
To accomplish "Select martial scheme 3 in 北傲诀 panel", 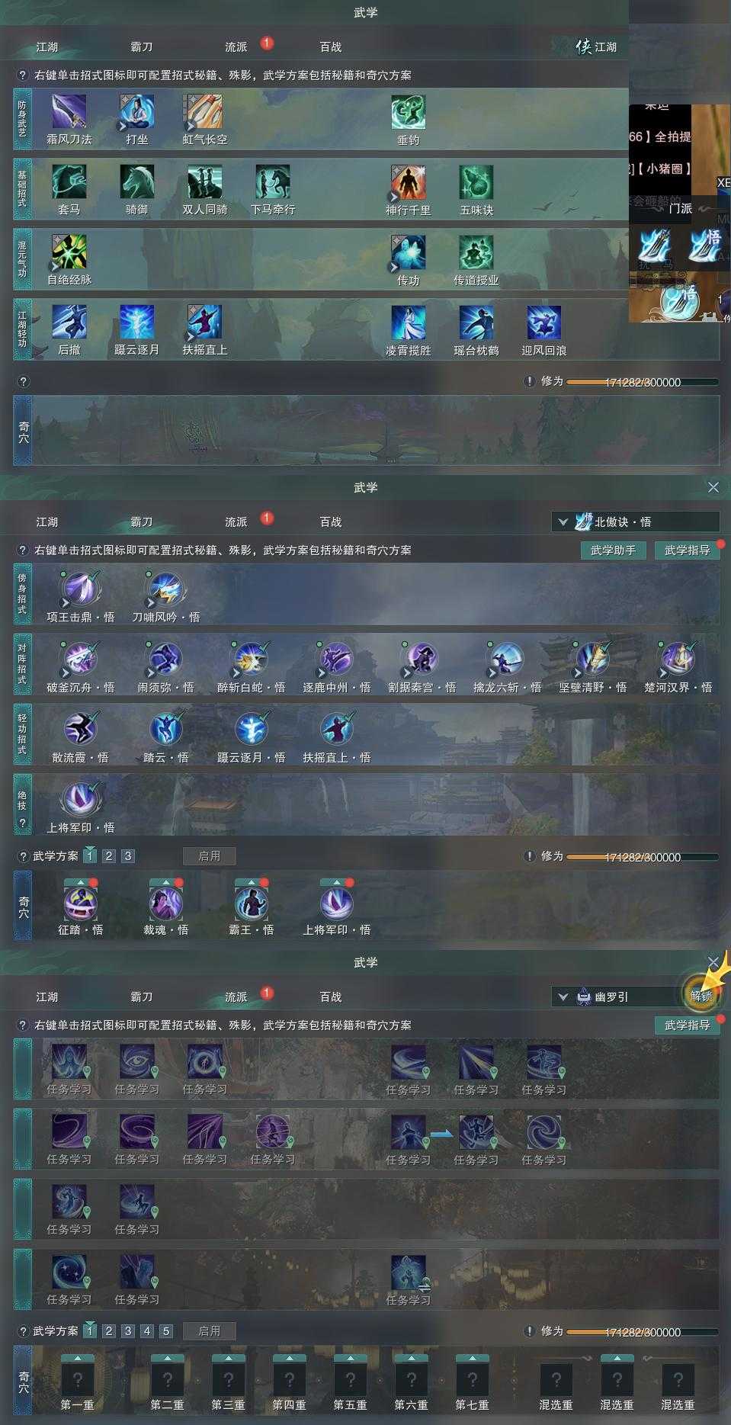I will pos(128,855).
